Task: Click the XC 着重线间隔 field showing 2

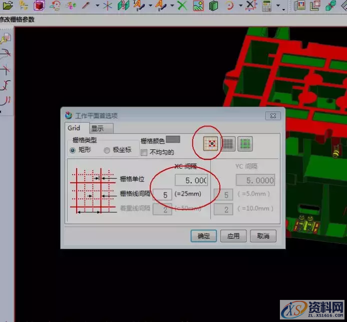Action: [x=162, y=210]
